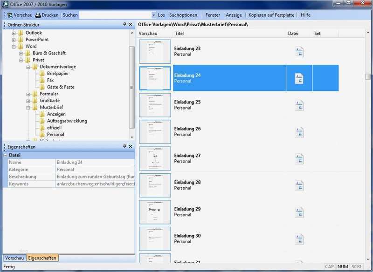Image resolution: width=373 pixels, height=272 pixels.
Task: Expand the Büro & Geschäft node
Action: (x=21, y=54)
